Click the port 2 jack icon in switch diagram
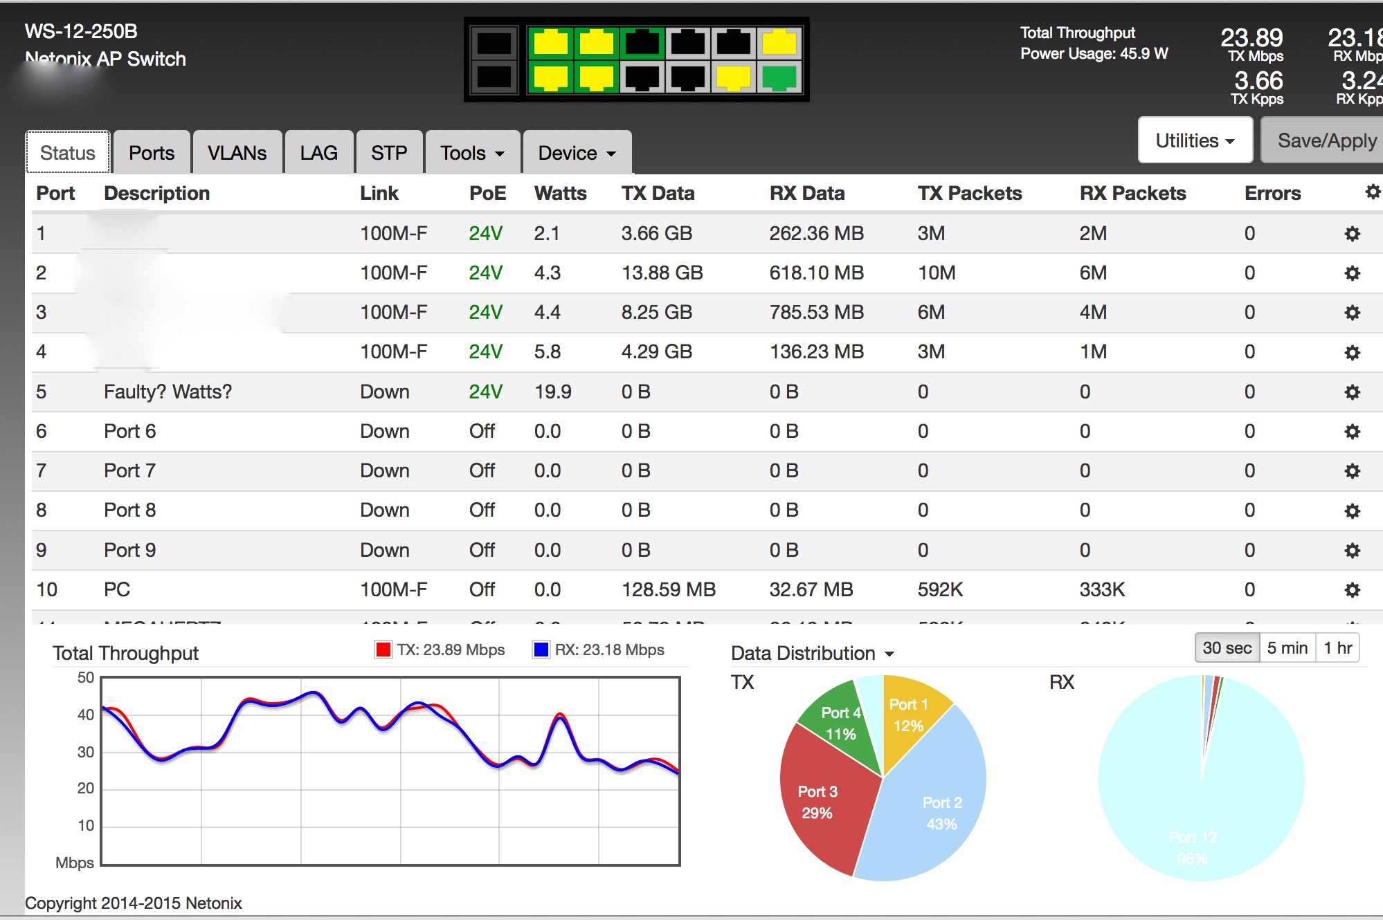This screenshot has width=1383, height=920. pyautogui.click(x=550, y=77)
